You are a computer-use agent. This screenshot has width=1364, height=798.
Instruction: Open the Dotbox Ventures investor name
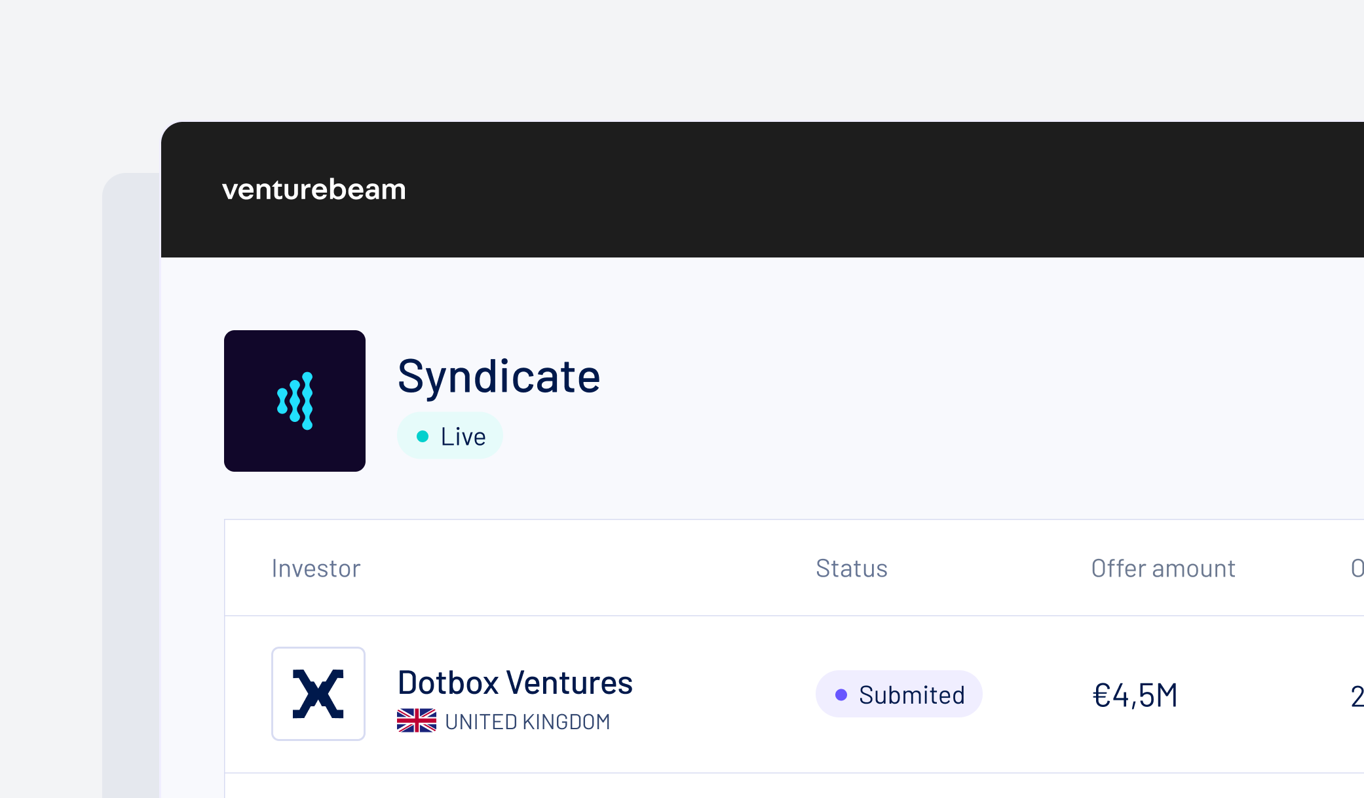click(x=515, y=683)
